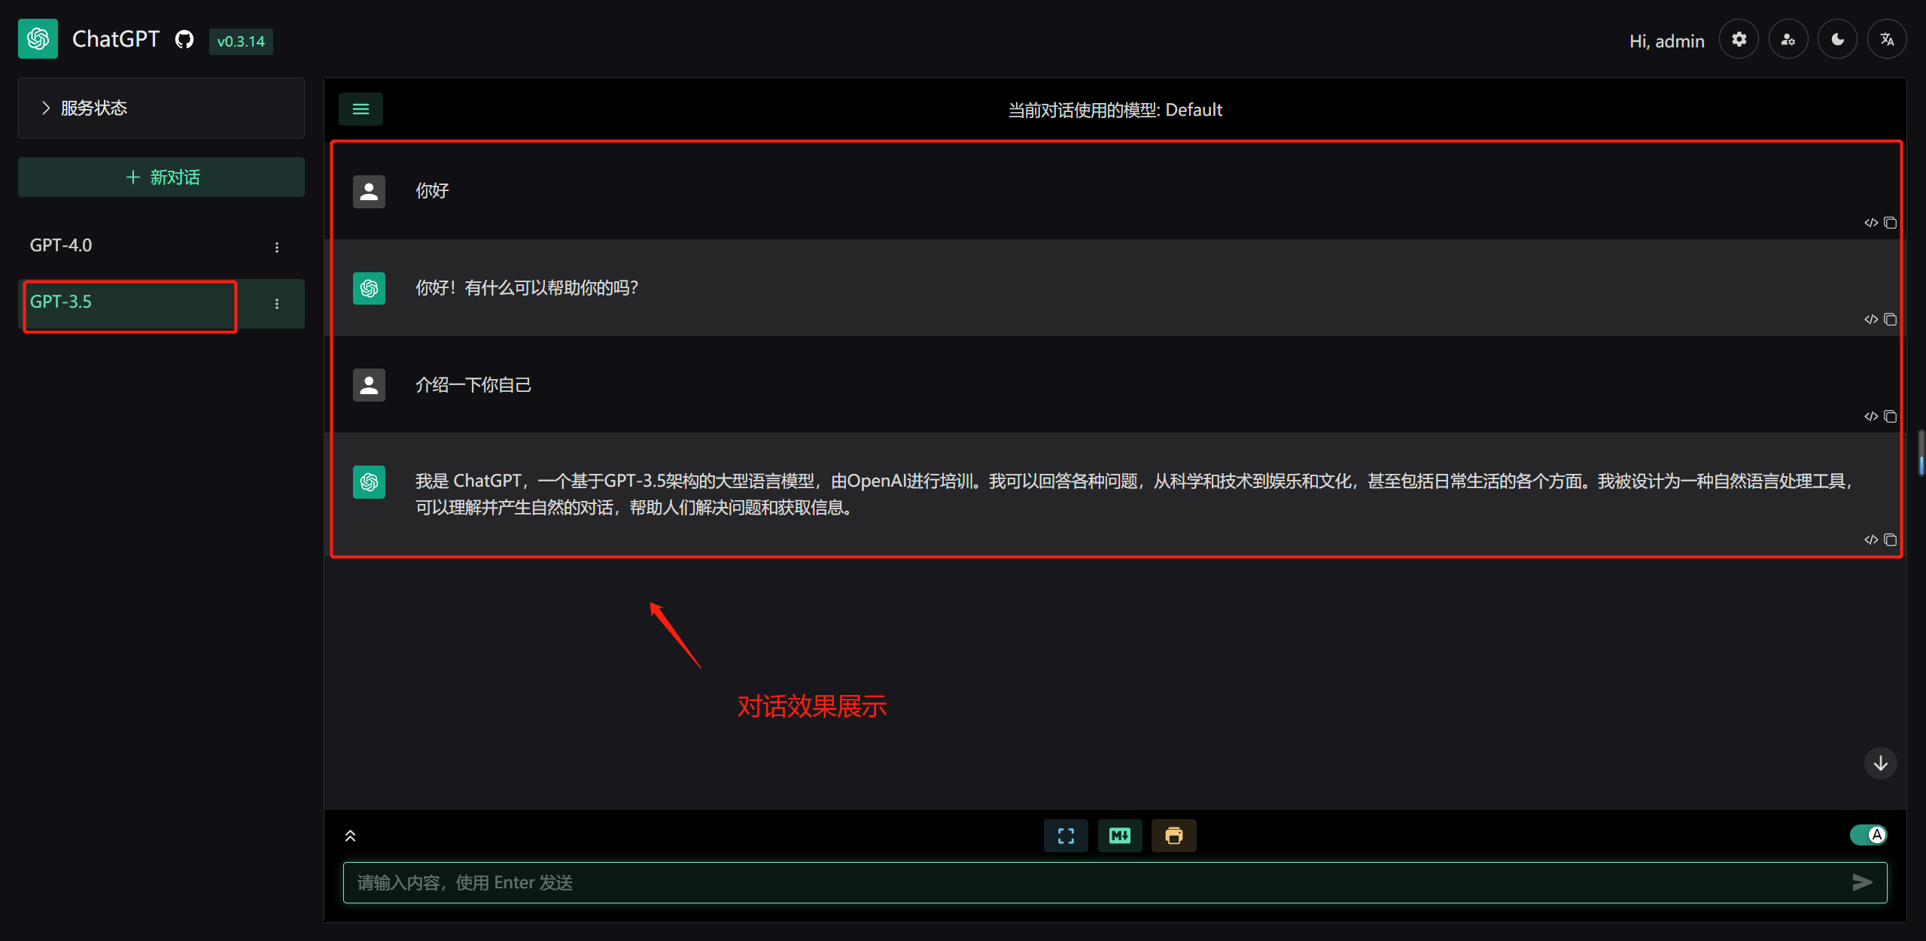Start a new conversation with 新对话 button
Image resolution: width=1926 pixels, height=941 pixels.
160,177
